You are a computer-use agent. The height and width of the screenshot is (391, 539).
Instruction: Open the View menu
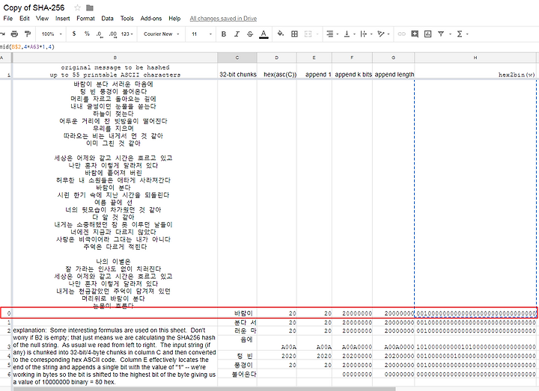pyautogui.click(x=42, y=19)
